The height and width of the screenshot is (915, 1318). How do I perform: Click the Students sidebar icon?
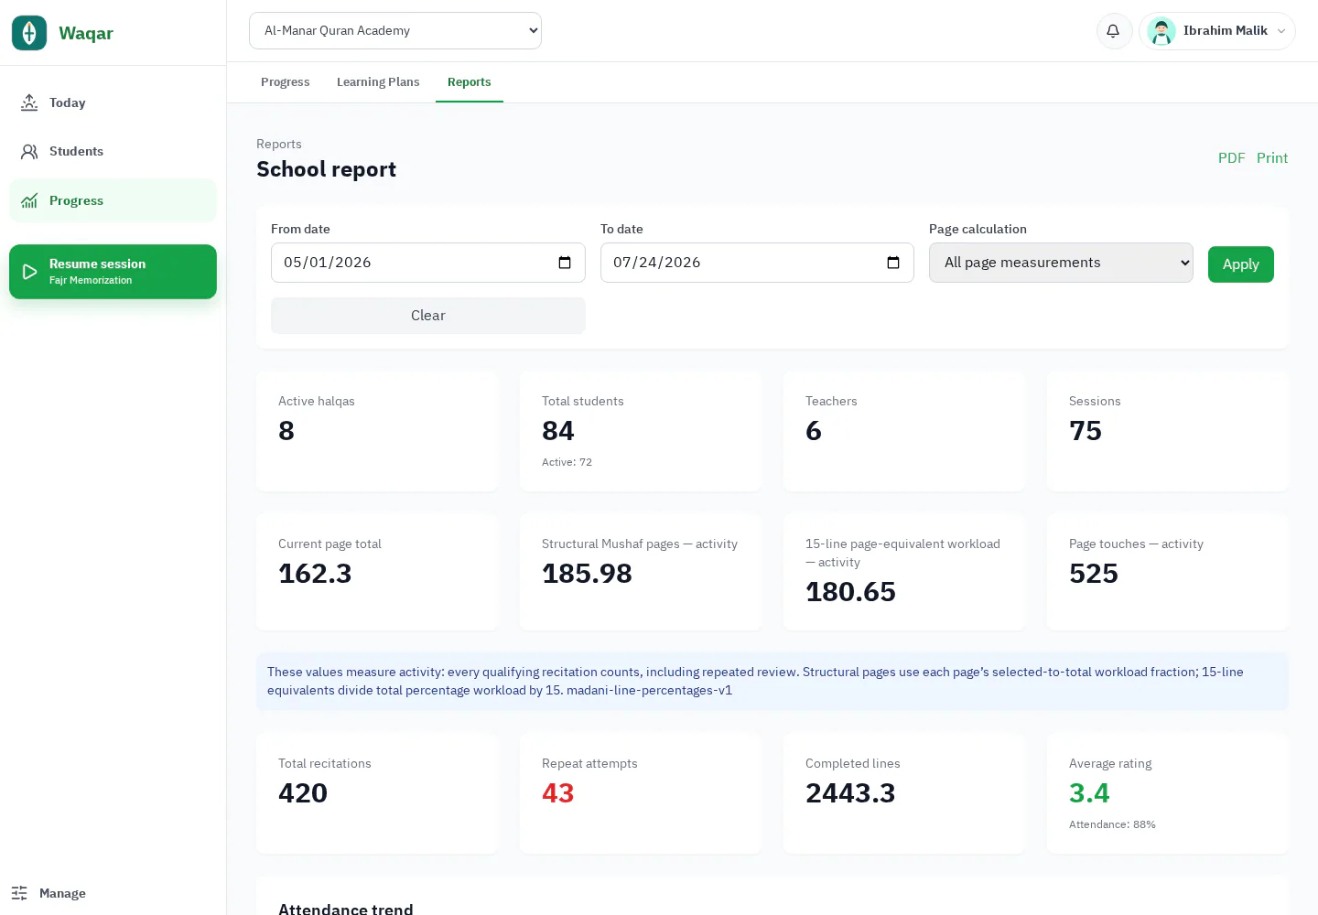[29, 151]
